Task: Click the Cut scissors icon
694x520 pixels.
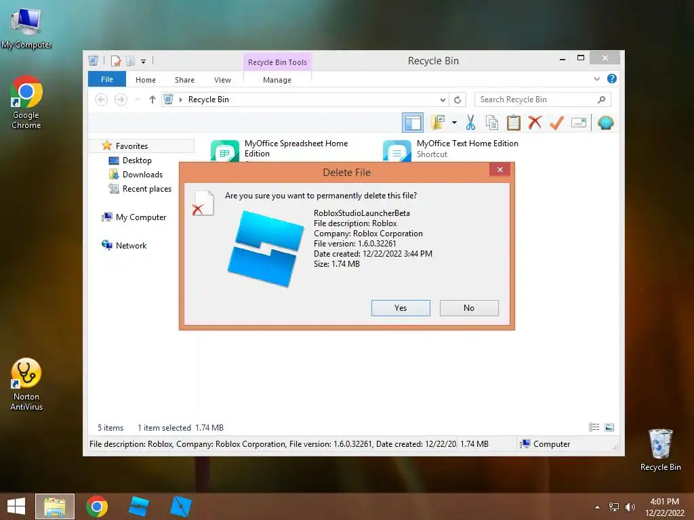Action: coord(470,123)
